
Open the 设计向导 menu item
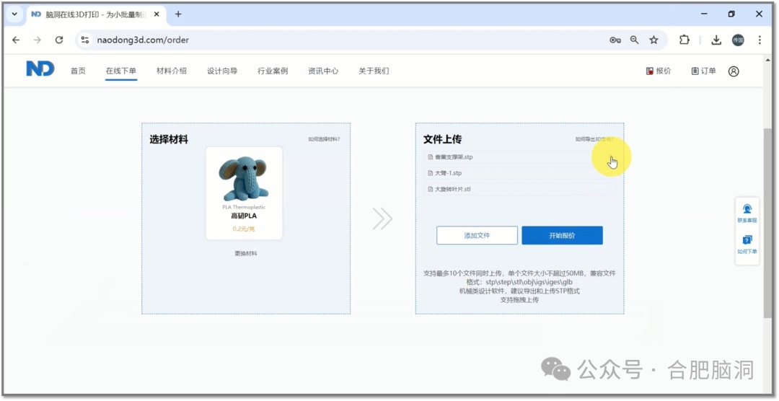click(x=222, y=71)
